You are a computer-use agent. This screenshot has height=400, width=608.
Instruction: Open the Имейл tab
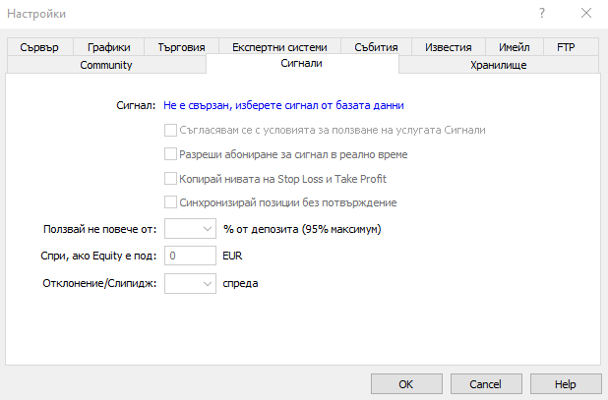point(515,47)
